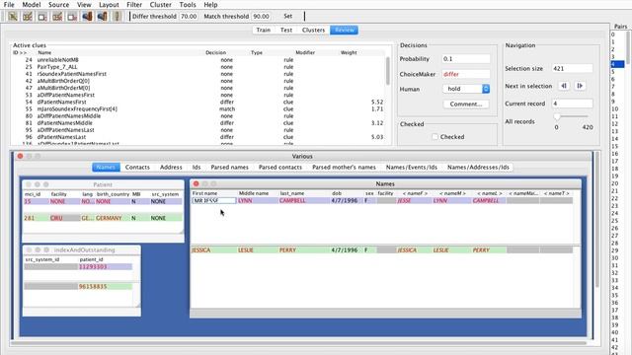
Task: Adjust the All records slider handle
Action: coord(557,116)
